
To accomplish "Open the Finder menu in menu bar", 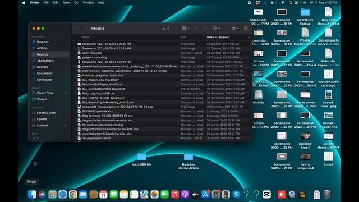I will pyautogui.click(x=34, y=3).
